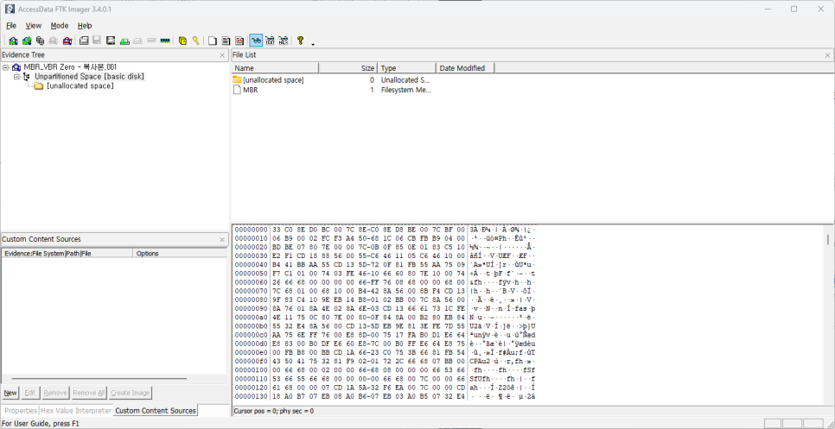Click the Evidence Tree panel title
The height and width of the screenshot is (429, 835).
pyautogui.click(x=23, y=54)
